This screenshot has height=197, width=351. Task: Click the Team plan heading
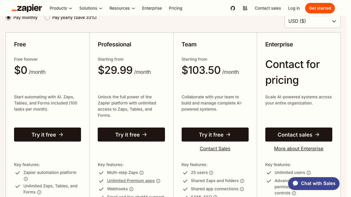pyautogui.click(x=189, y=44)
